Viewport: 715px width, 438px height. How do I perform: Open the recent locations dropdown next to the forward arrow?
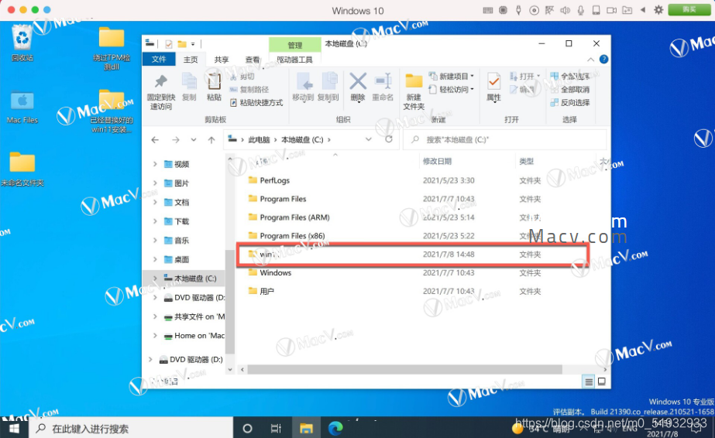point(194,140)
